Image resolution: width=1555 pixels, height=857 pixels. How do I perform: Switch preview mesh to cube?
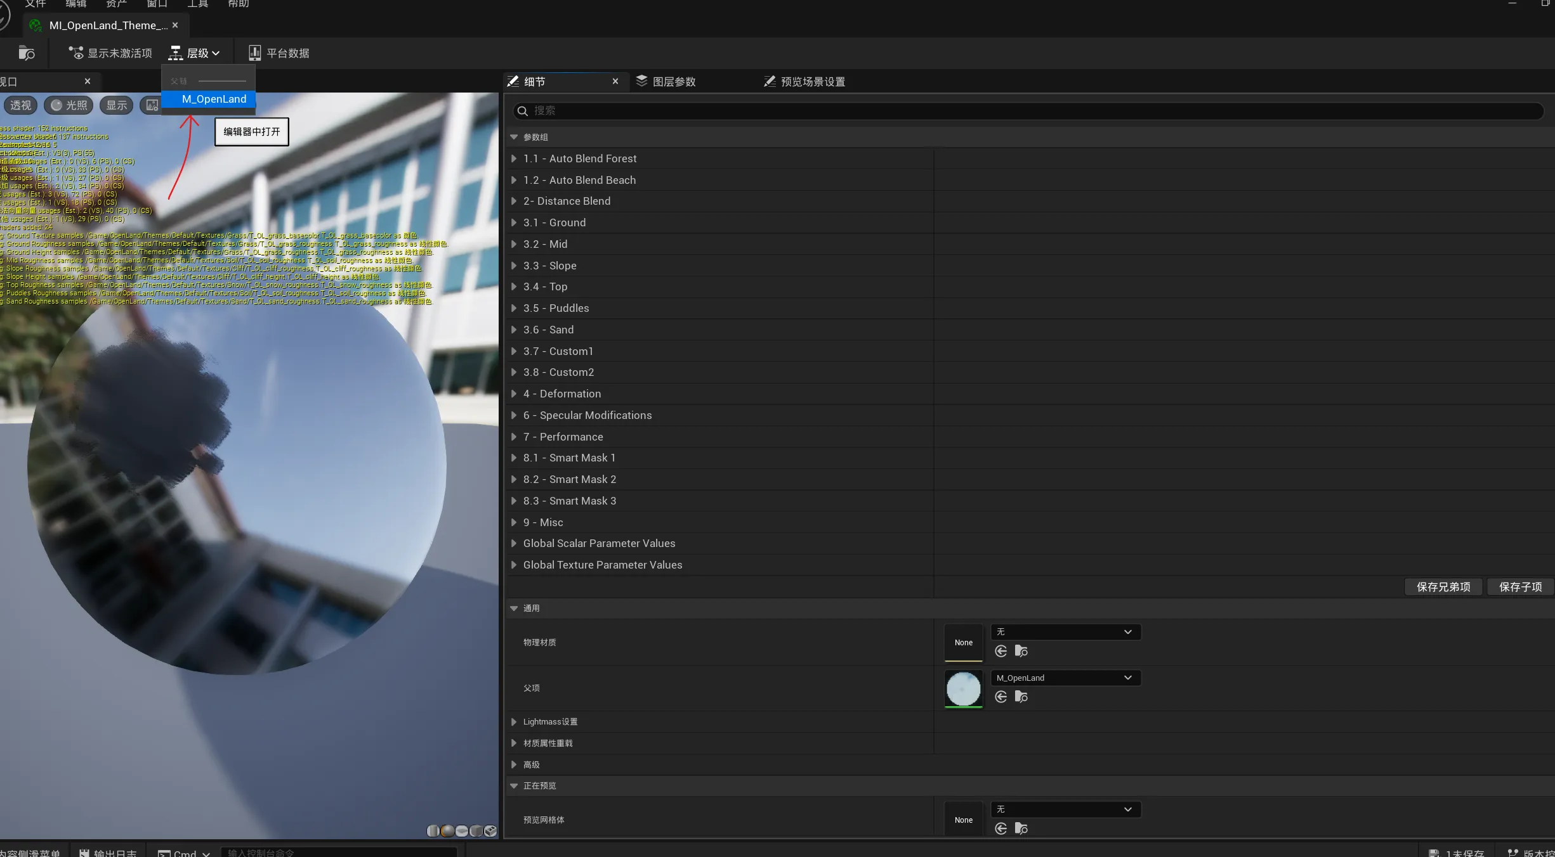point(476,830)
